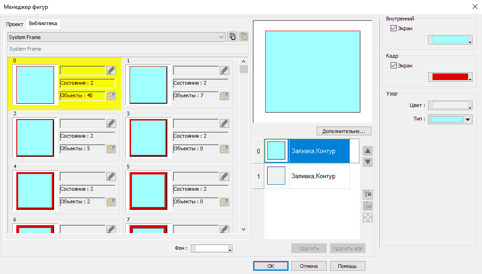The width and height of the screenshot is (482, 274).
Task: Move state down with the down arrow
Action: (368, 162)
